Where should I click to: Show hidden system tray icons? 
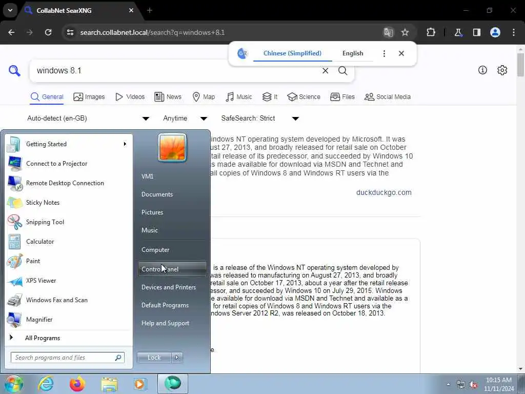tap(448, 385)
